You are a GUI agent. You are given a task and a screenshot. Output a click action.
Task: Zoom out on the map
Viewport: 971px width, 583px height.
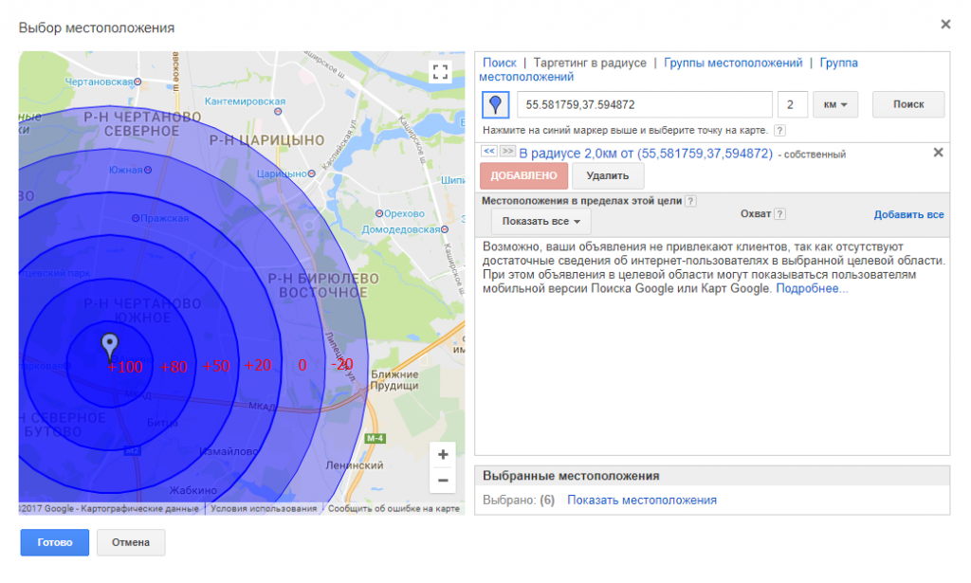(x=443, y=481)
